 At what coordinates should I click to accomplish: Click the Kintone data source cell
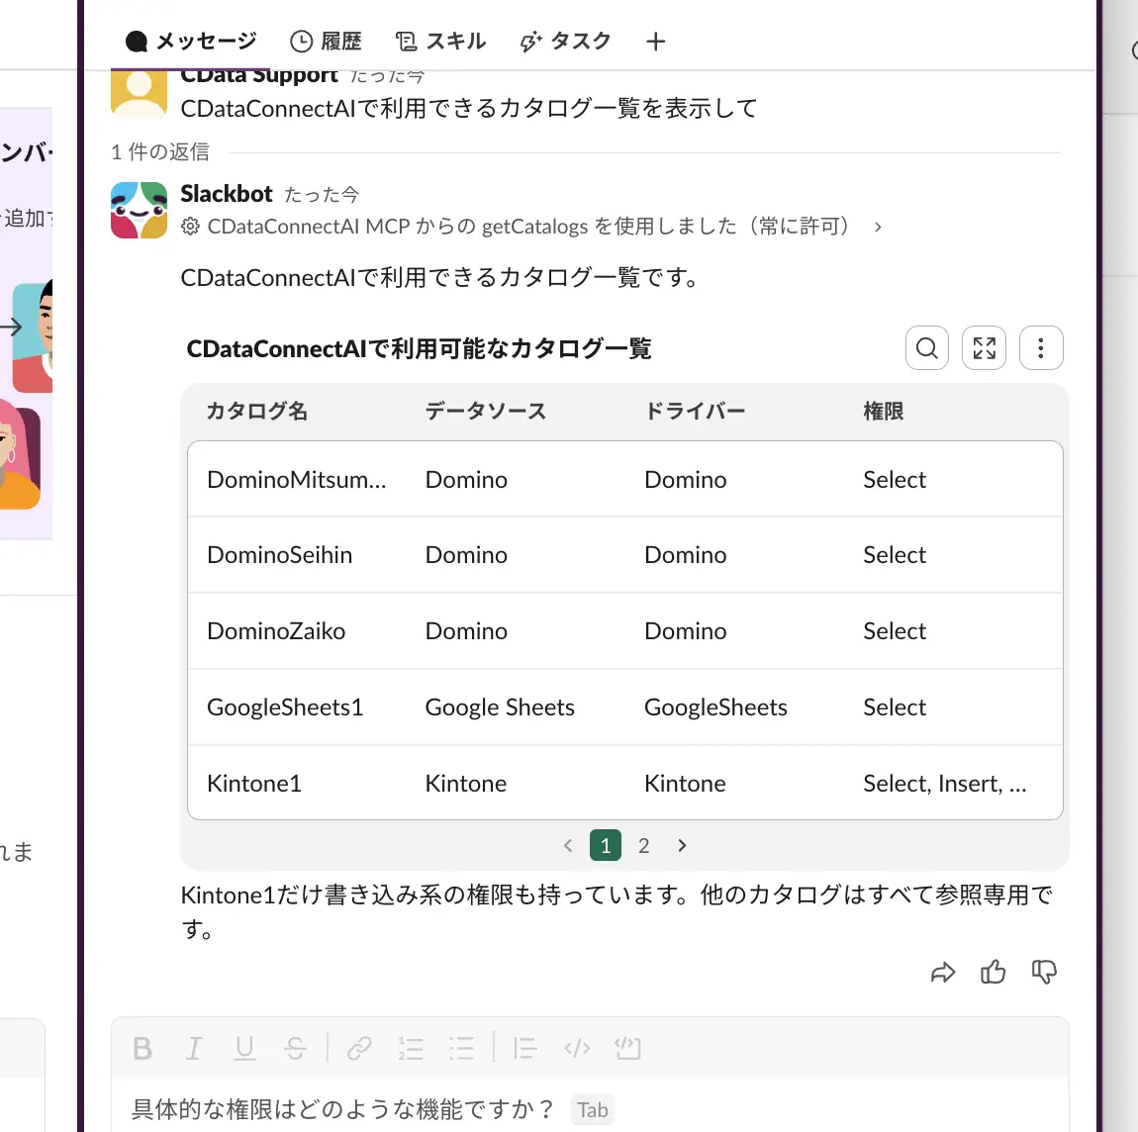(465, 784)
